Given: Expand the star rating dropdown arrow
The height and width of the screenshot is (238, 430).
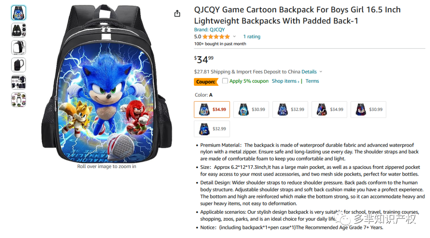Looking at the screenshot, I should coord(235,37).
